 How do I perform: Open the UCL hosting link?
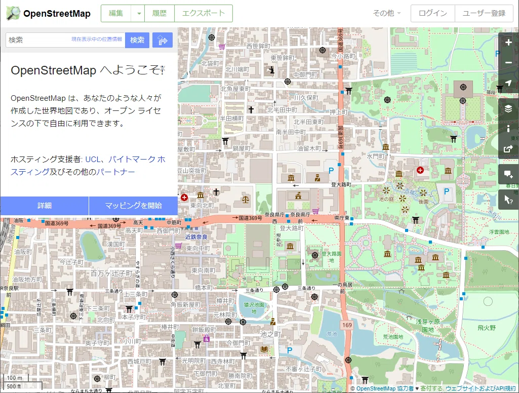point(93,159)
